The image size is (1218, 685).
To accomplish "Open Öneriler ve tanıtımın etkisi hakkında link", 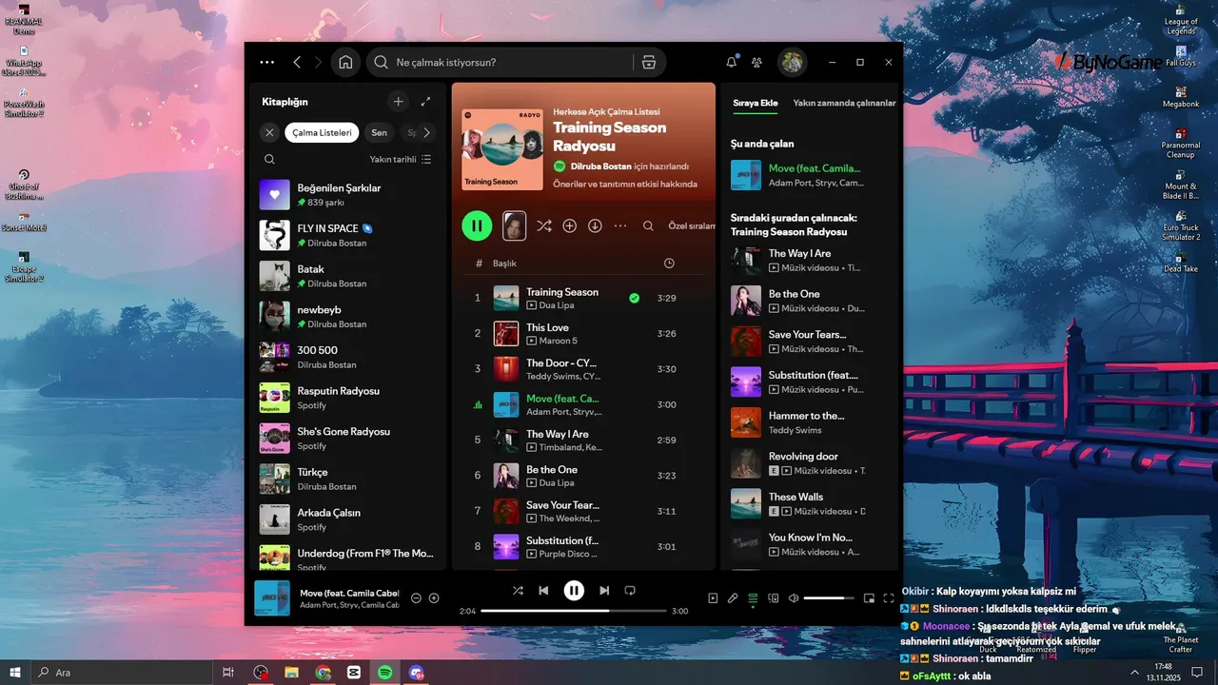I will pyautogui.click(x=625, y=184).
